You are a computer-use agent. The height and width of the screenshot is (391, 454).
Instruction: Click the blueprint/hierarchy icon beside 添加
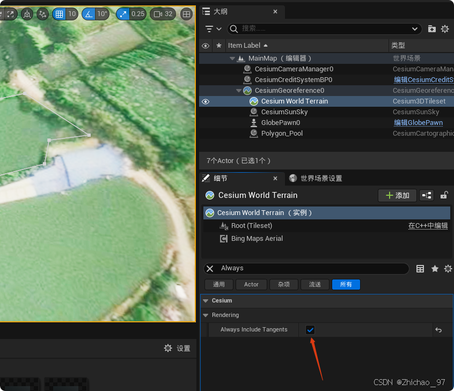[x=427, y=196]
